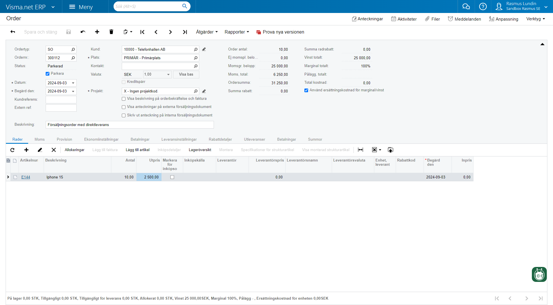Uncheck the Parkera checkbox

pos(48,74)
